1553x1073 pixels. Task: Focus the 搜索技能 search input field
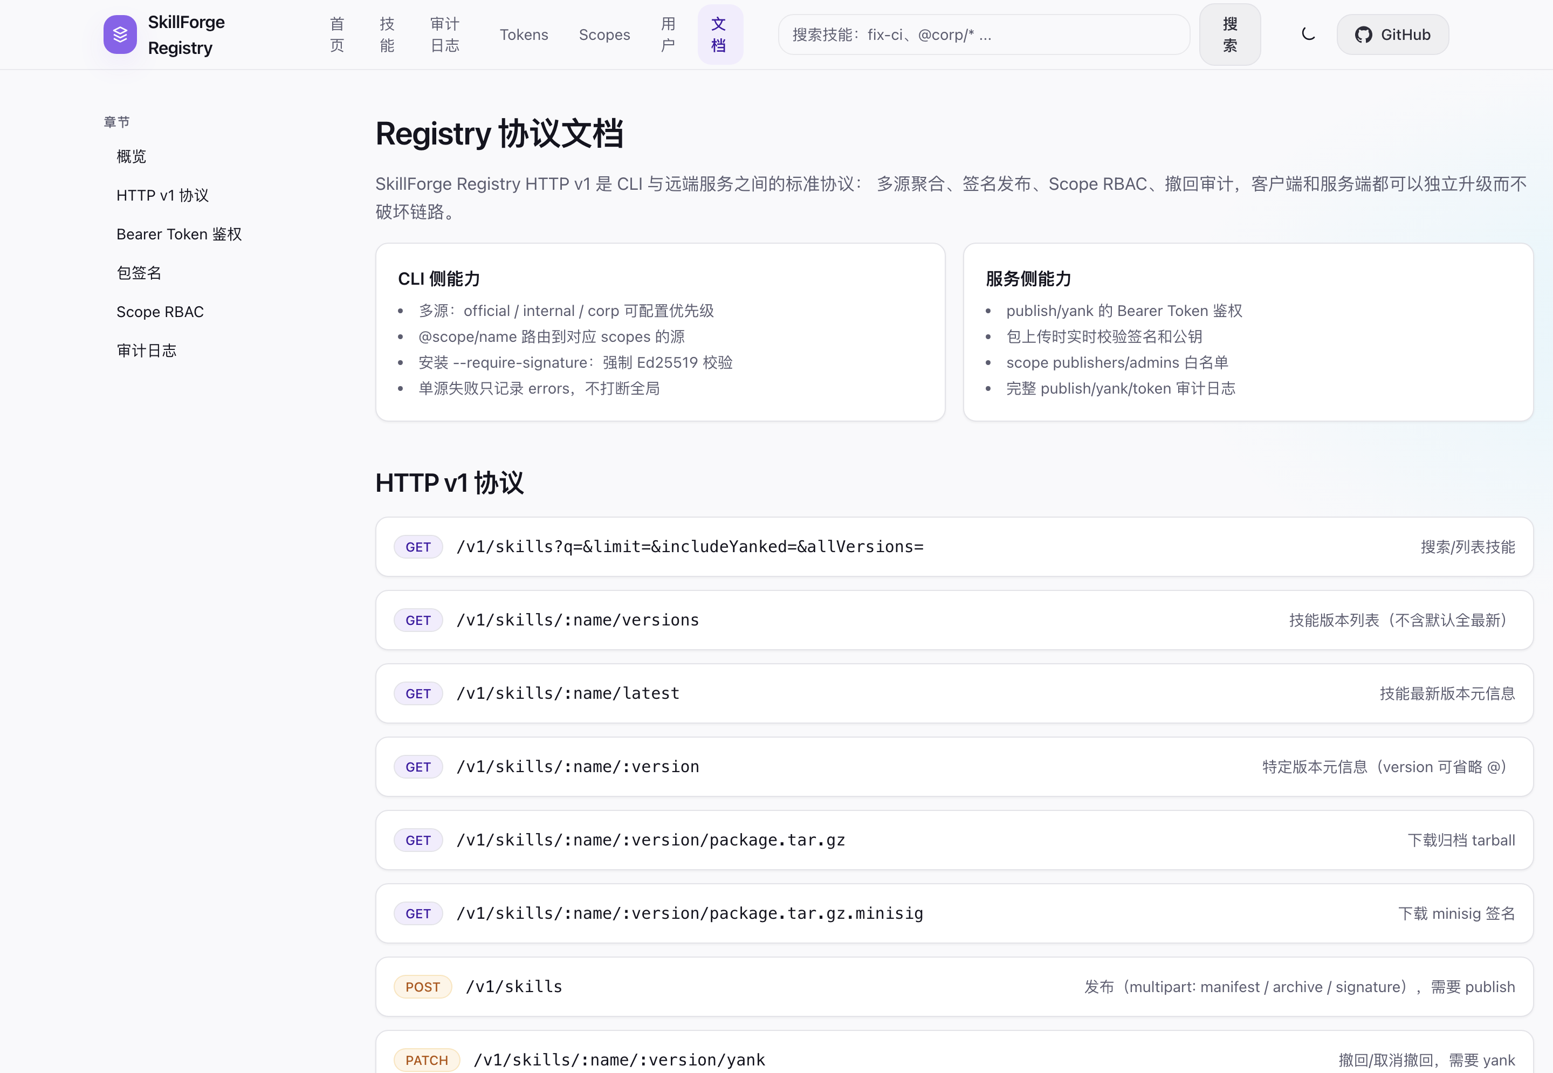[984, 35]
